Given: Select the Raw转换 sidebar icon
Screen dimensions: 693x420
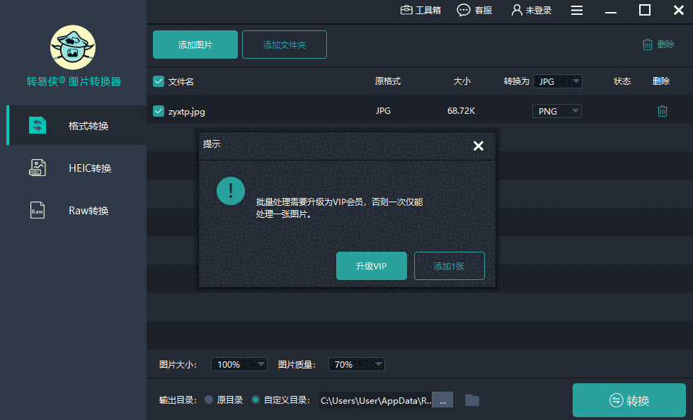Looking at the screenshot, I should (38, 210).
